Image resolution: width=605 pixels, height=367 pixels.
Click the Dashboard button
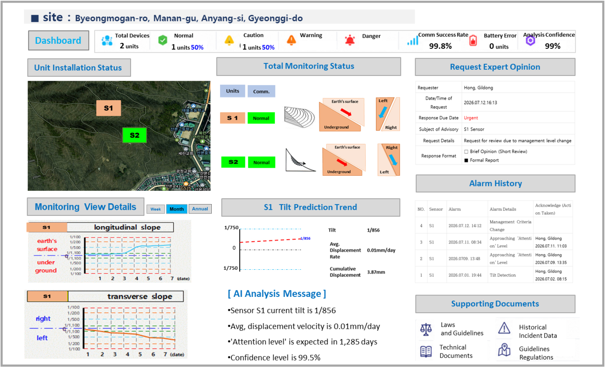pyautogui.click(x=58, y=40)
